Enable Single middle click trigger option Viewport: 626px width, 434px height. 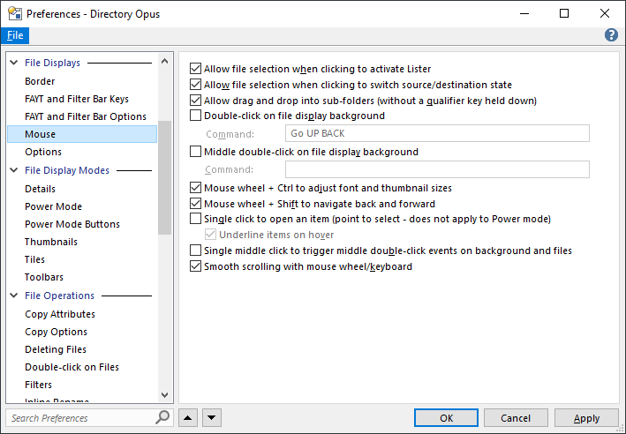[x=195, y=251]
